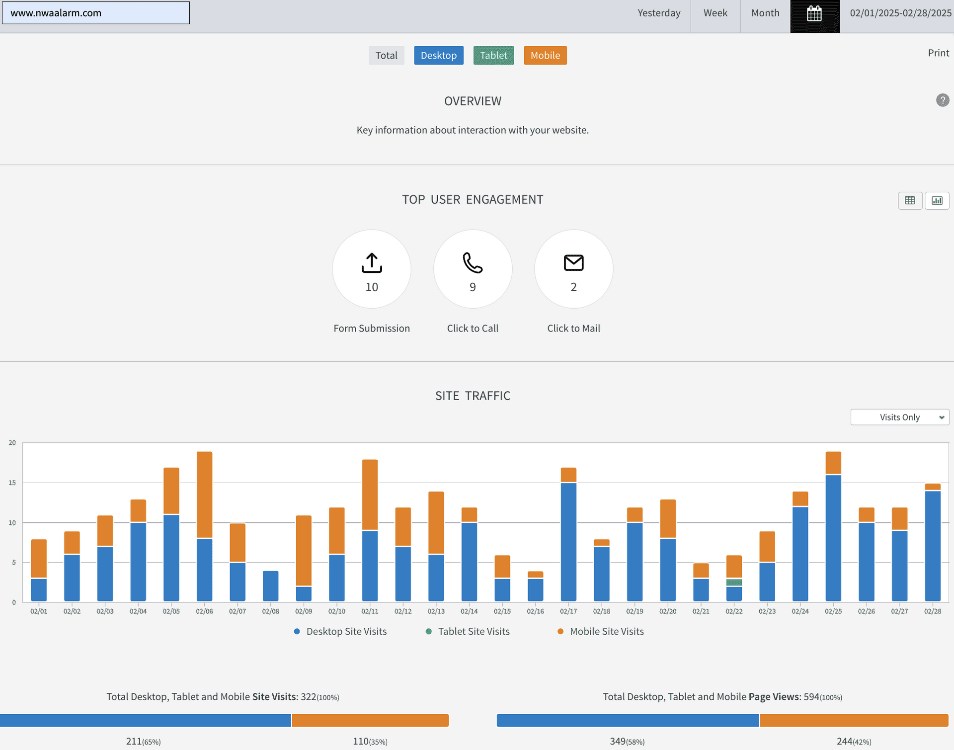
Task: Click the Print link
Action: point(938,53)
